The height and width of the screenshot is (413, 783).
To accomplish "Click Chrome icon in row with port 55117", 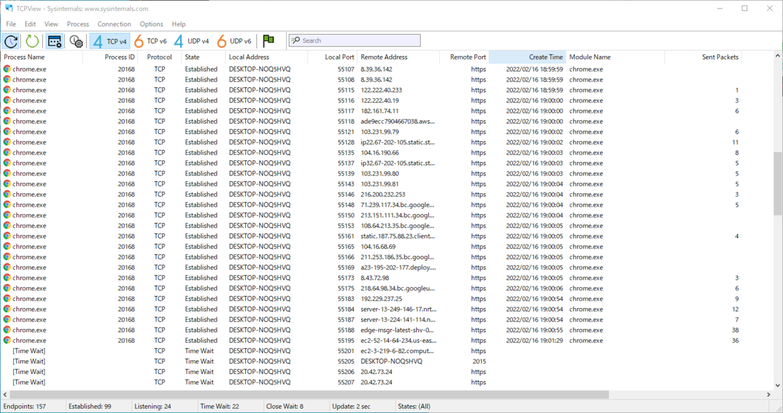I will tap(7, 110).
